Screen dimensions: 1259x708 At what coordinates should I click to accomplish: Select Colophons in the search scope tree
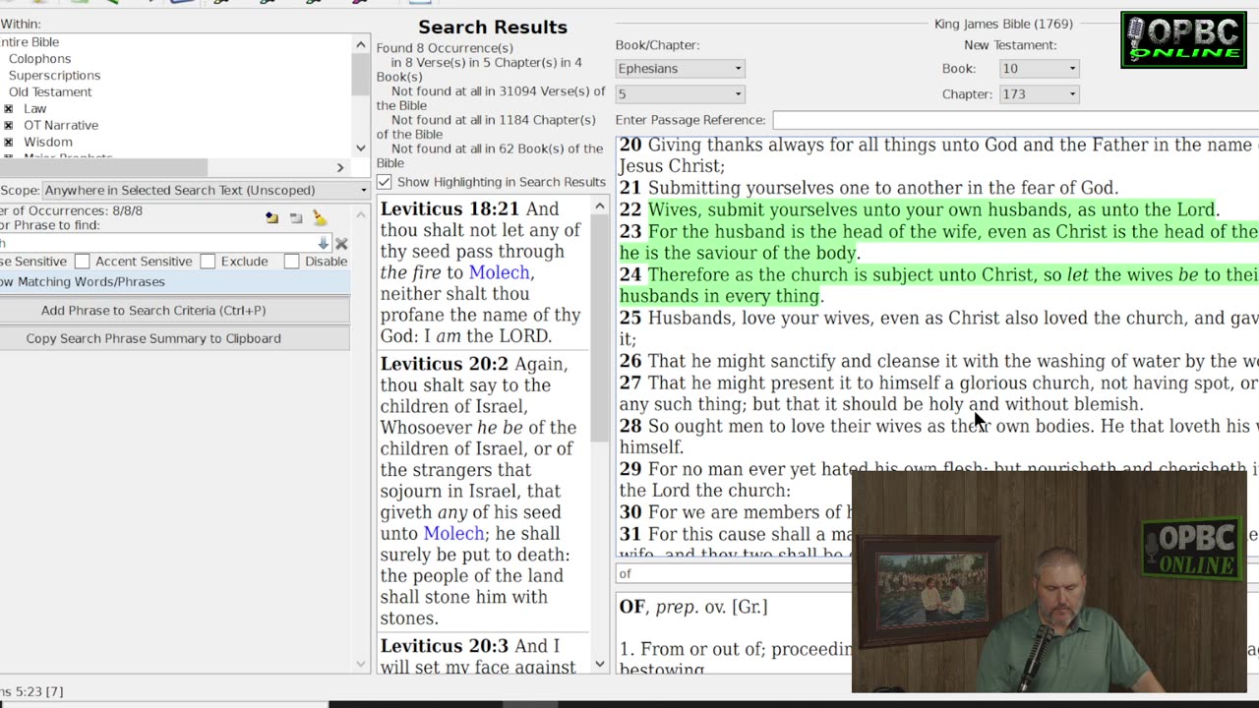39,59
